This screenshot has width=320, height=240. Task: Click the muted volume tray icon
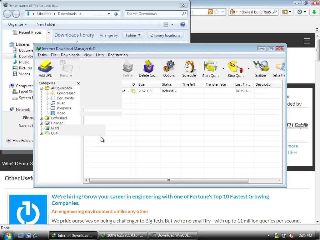(291, 236)
